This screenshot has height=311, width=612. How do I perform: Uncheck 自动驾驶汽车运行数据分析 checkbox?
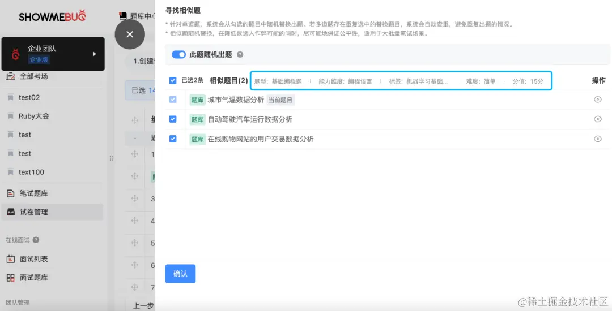[x=173, y=119]
